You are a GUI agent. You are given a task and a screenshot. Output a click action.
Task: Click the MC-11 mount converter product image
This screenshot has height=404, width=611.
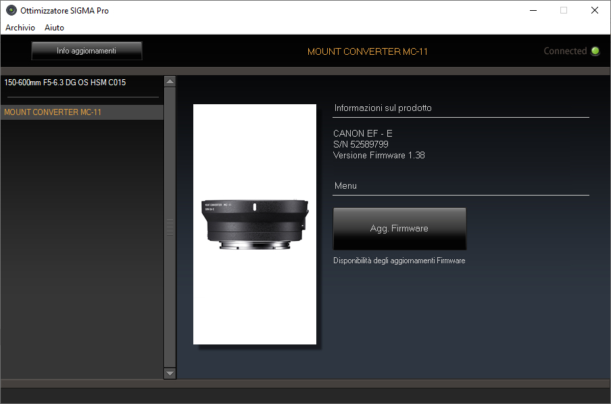[x=255, y=224]
